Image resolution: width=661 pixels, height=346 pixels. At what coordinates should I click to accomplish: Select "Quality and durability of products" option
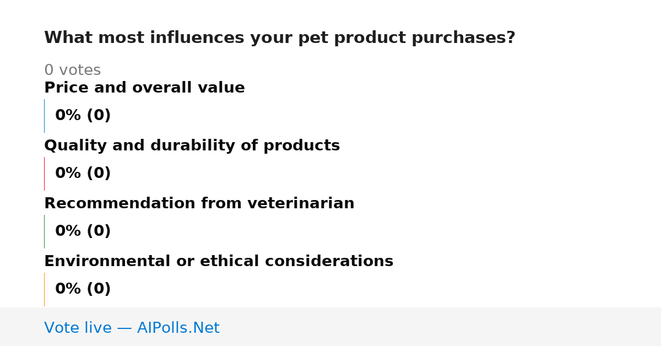click(x=192, y=146)
